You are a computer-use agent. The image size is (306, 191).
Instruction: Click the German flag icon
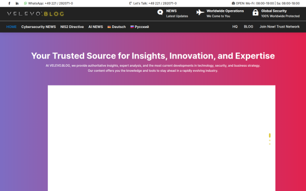click(109, 27)
